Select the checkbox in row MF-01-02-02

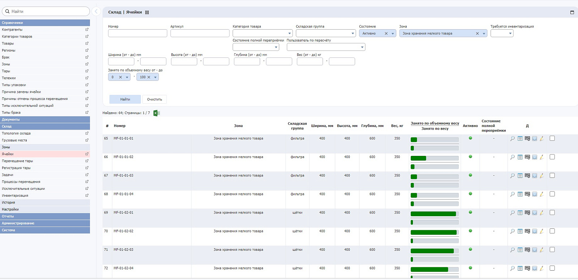[552, 231]
